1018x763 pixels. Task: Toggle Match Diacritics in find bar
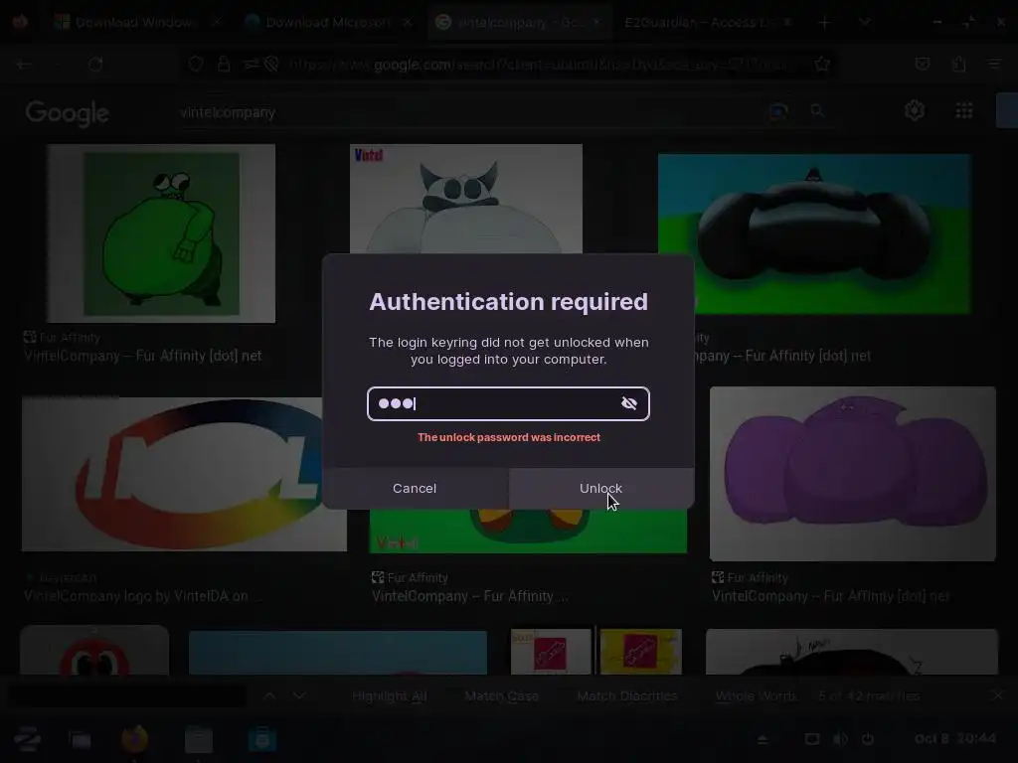[x=627, y=696]
